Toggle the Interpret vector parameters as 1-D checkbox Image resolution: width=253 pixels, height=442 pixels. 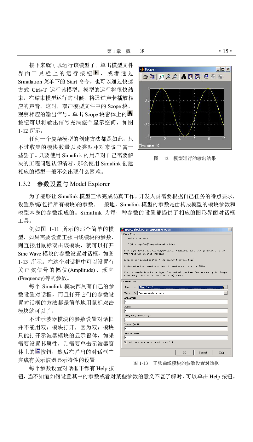coord(125,342)
